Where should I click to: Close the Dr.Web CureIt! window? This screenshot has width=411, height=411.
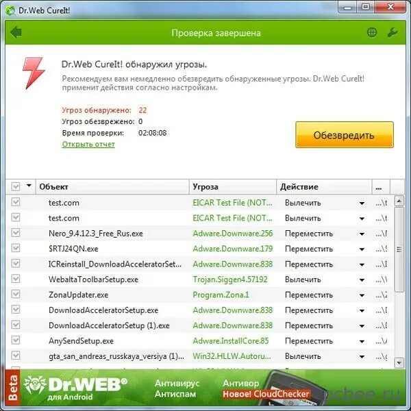coord(390,8)
